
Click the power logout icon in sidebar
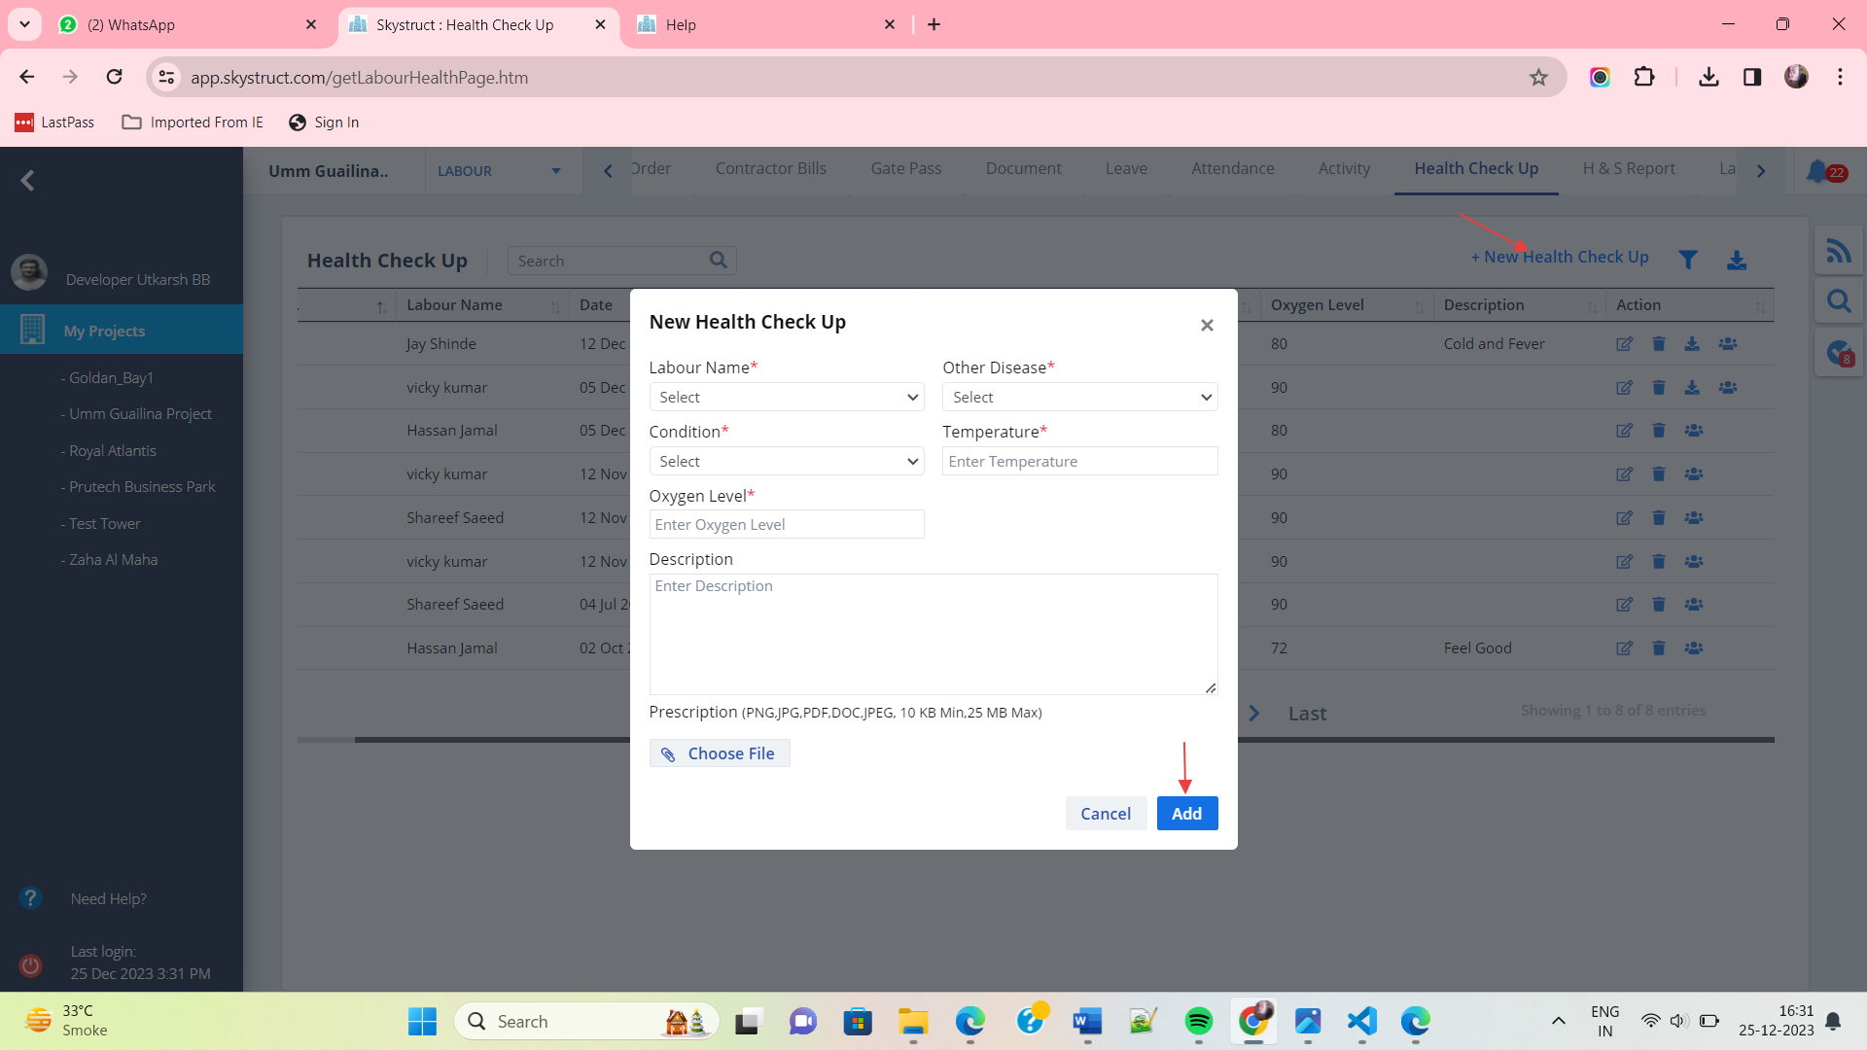point(31,964)
